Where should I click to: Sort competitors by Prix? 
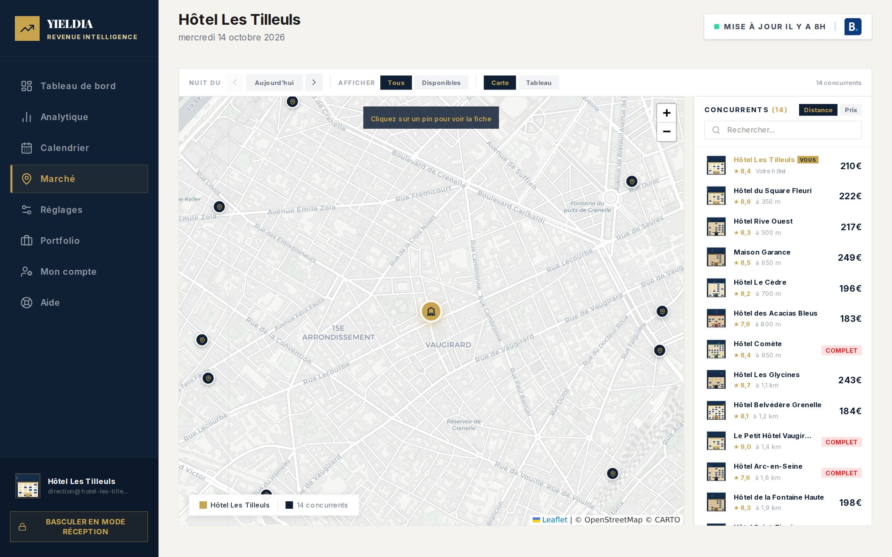point(851,110)
